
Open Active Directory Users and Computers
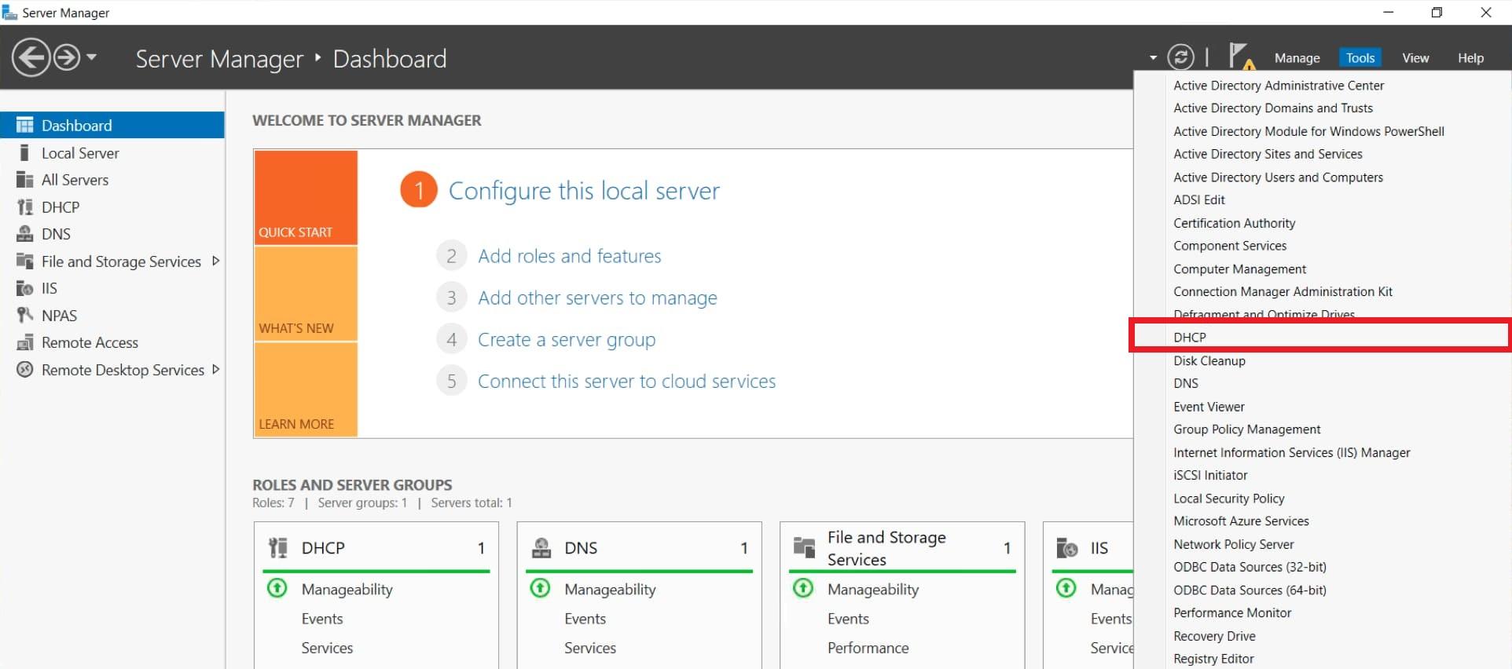(x=1278, y=177)
